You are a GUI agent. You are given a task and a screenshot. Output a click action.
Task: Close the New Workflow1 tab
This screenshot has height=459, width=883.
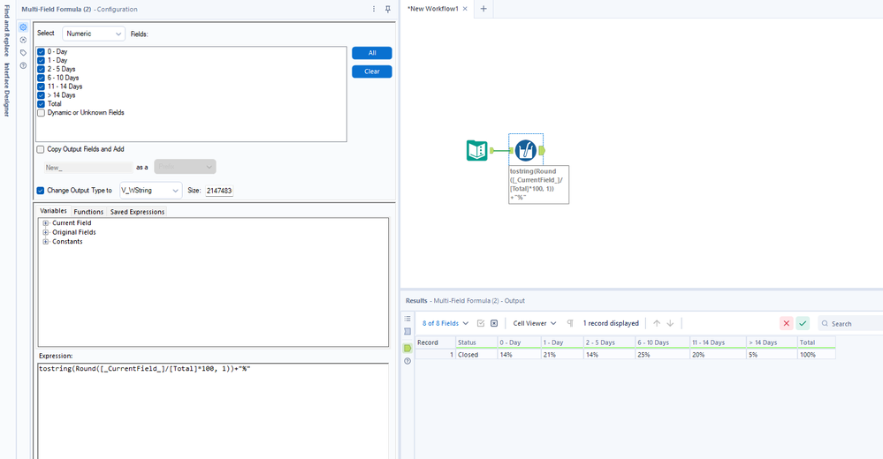pyautogui.click(x=465, y=9)
